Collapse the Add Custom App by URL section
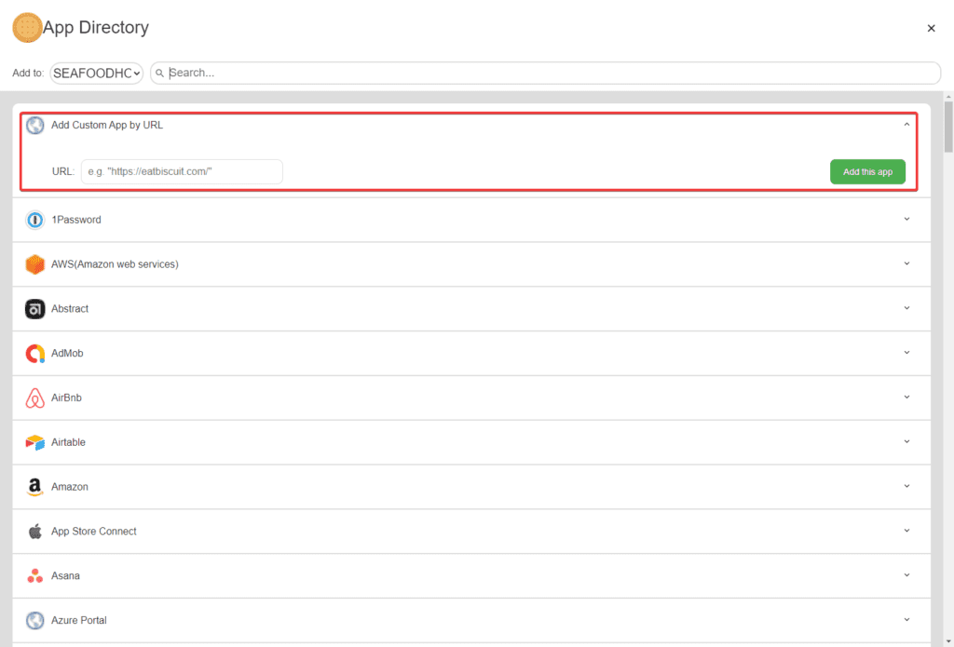The width and height of the screenshot is (954, 647). 906,125
